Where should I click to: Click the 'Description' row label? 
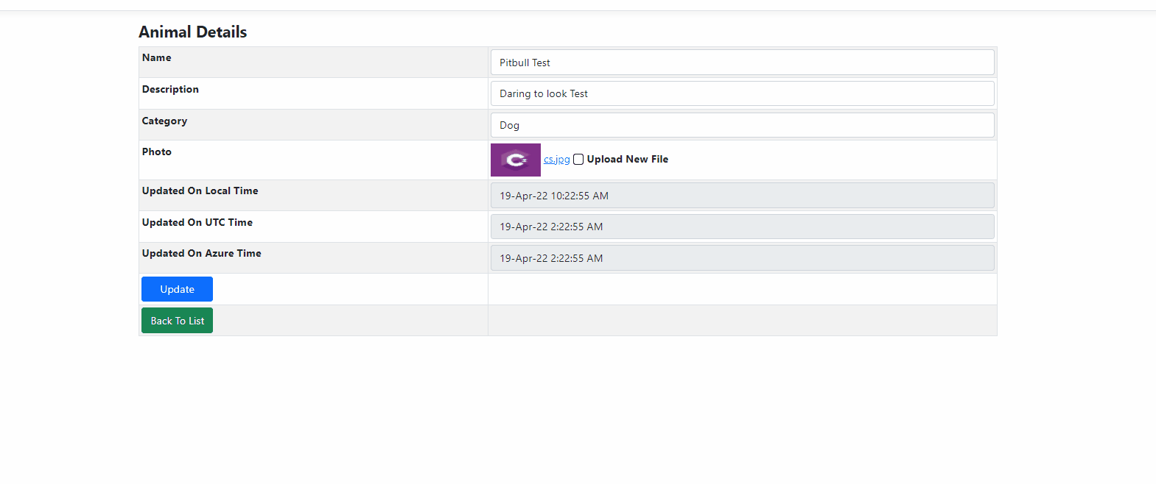point(170,89)
